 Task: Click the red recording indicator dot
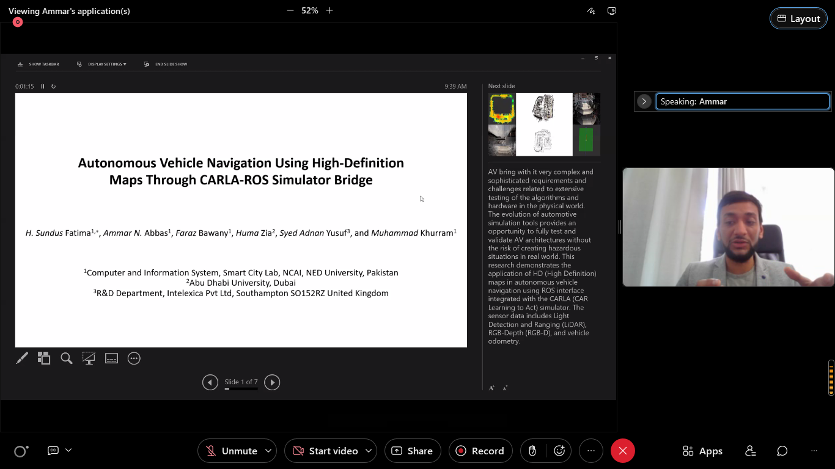point(18,22)
